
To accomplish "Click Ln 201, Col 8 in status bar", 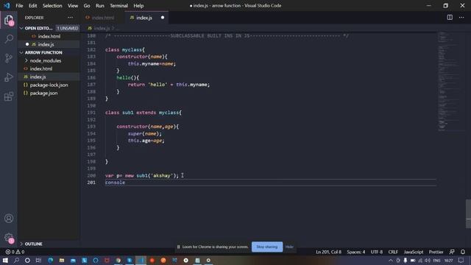I will pyautogui.click(x=328, y=252).
